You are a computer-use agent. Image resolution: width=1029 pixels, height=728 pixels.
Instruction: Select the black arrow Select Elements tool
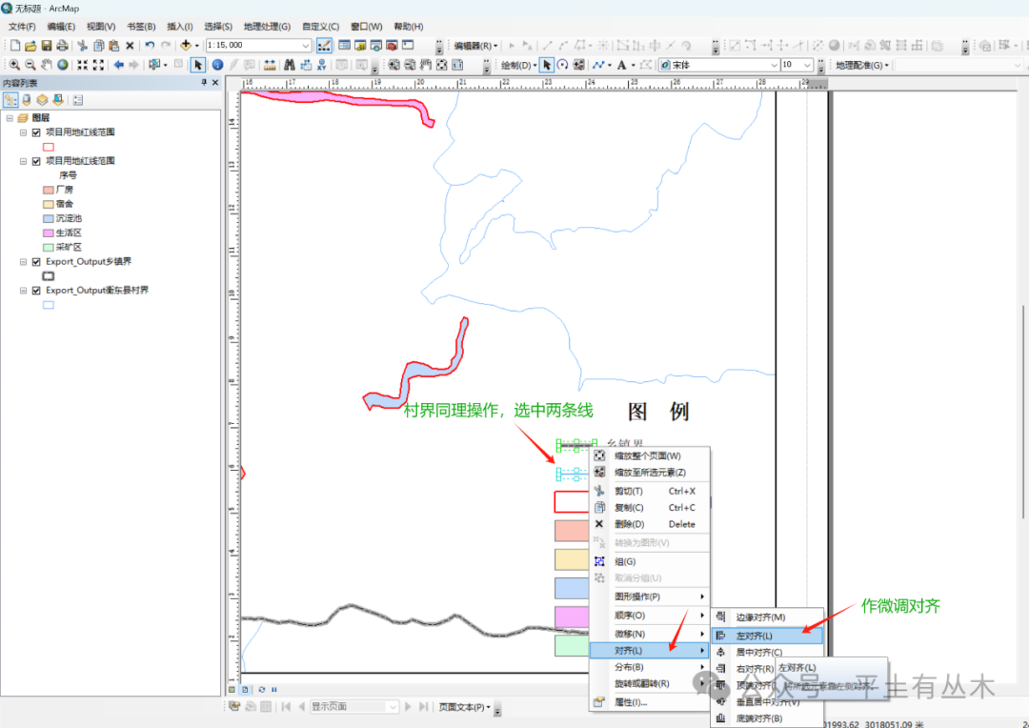coord(197,65)
